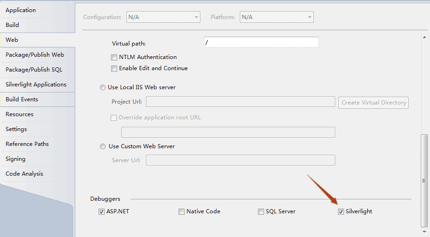Go to Package/Publish Web tab

35,55
